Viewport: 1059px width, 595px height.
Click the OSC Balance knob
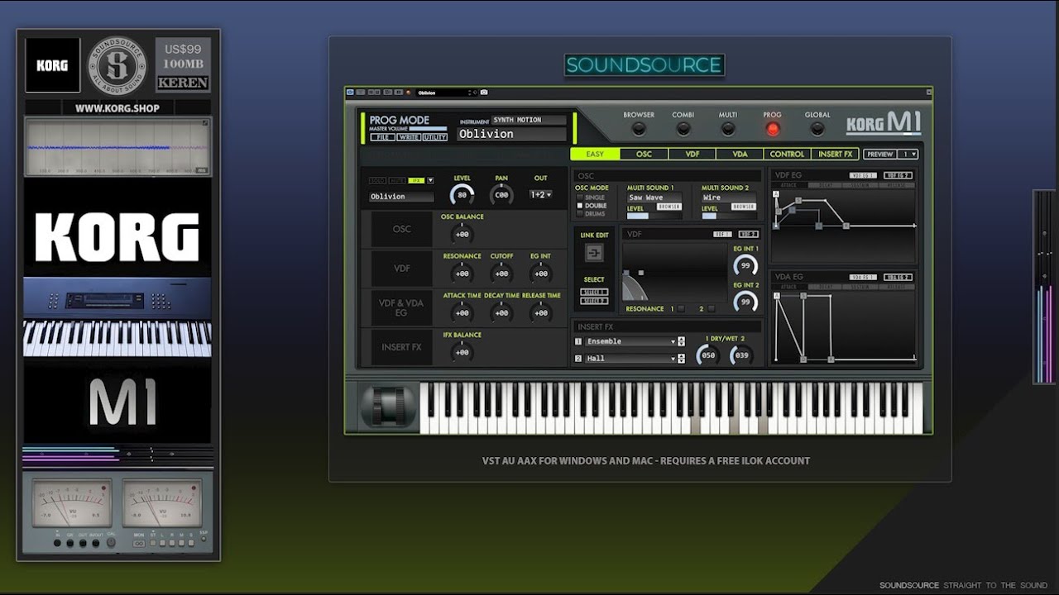point(462,234)
